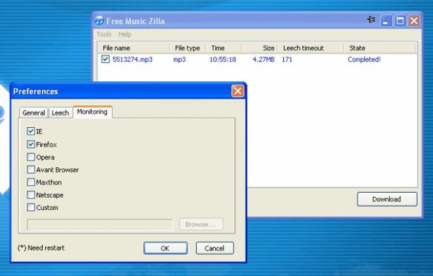This screenshot has width=433, height=276.
Task: Click Cancel in Preferences dialog
Action: click(x=215, y=248)
